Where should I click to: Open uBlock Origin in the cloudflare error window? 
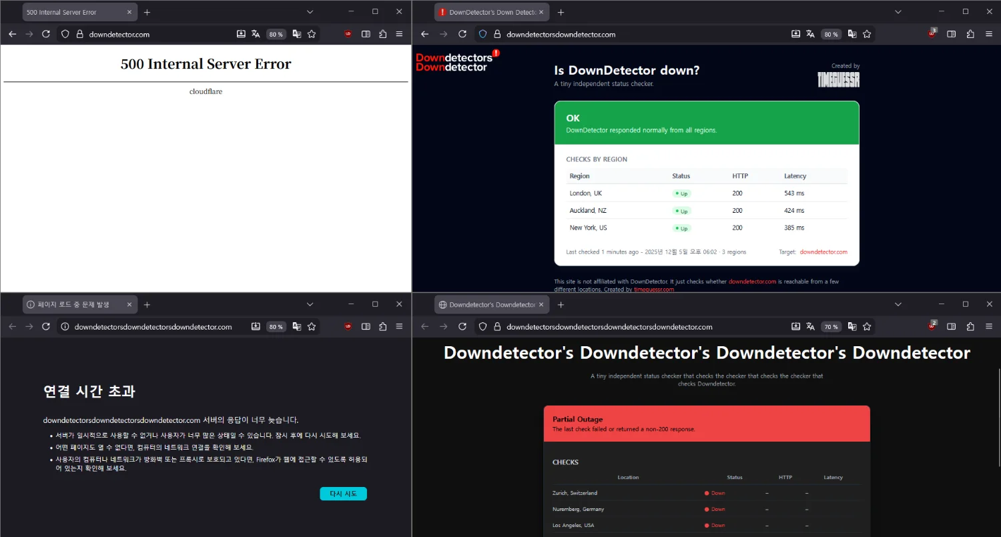[x=348, y=34]
